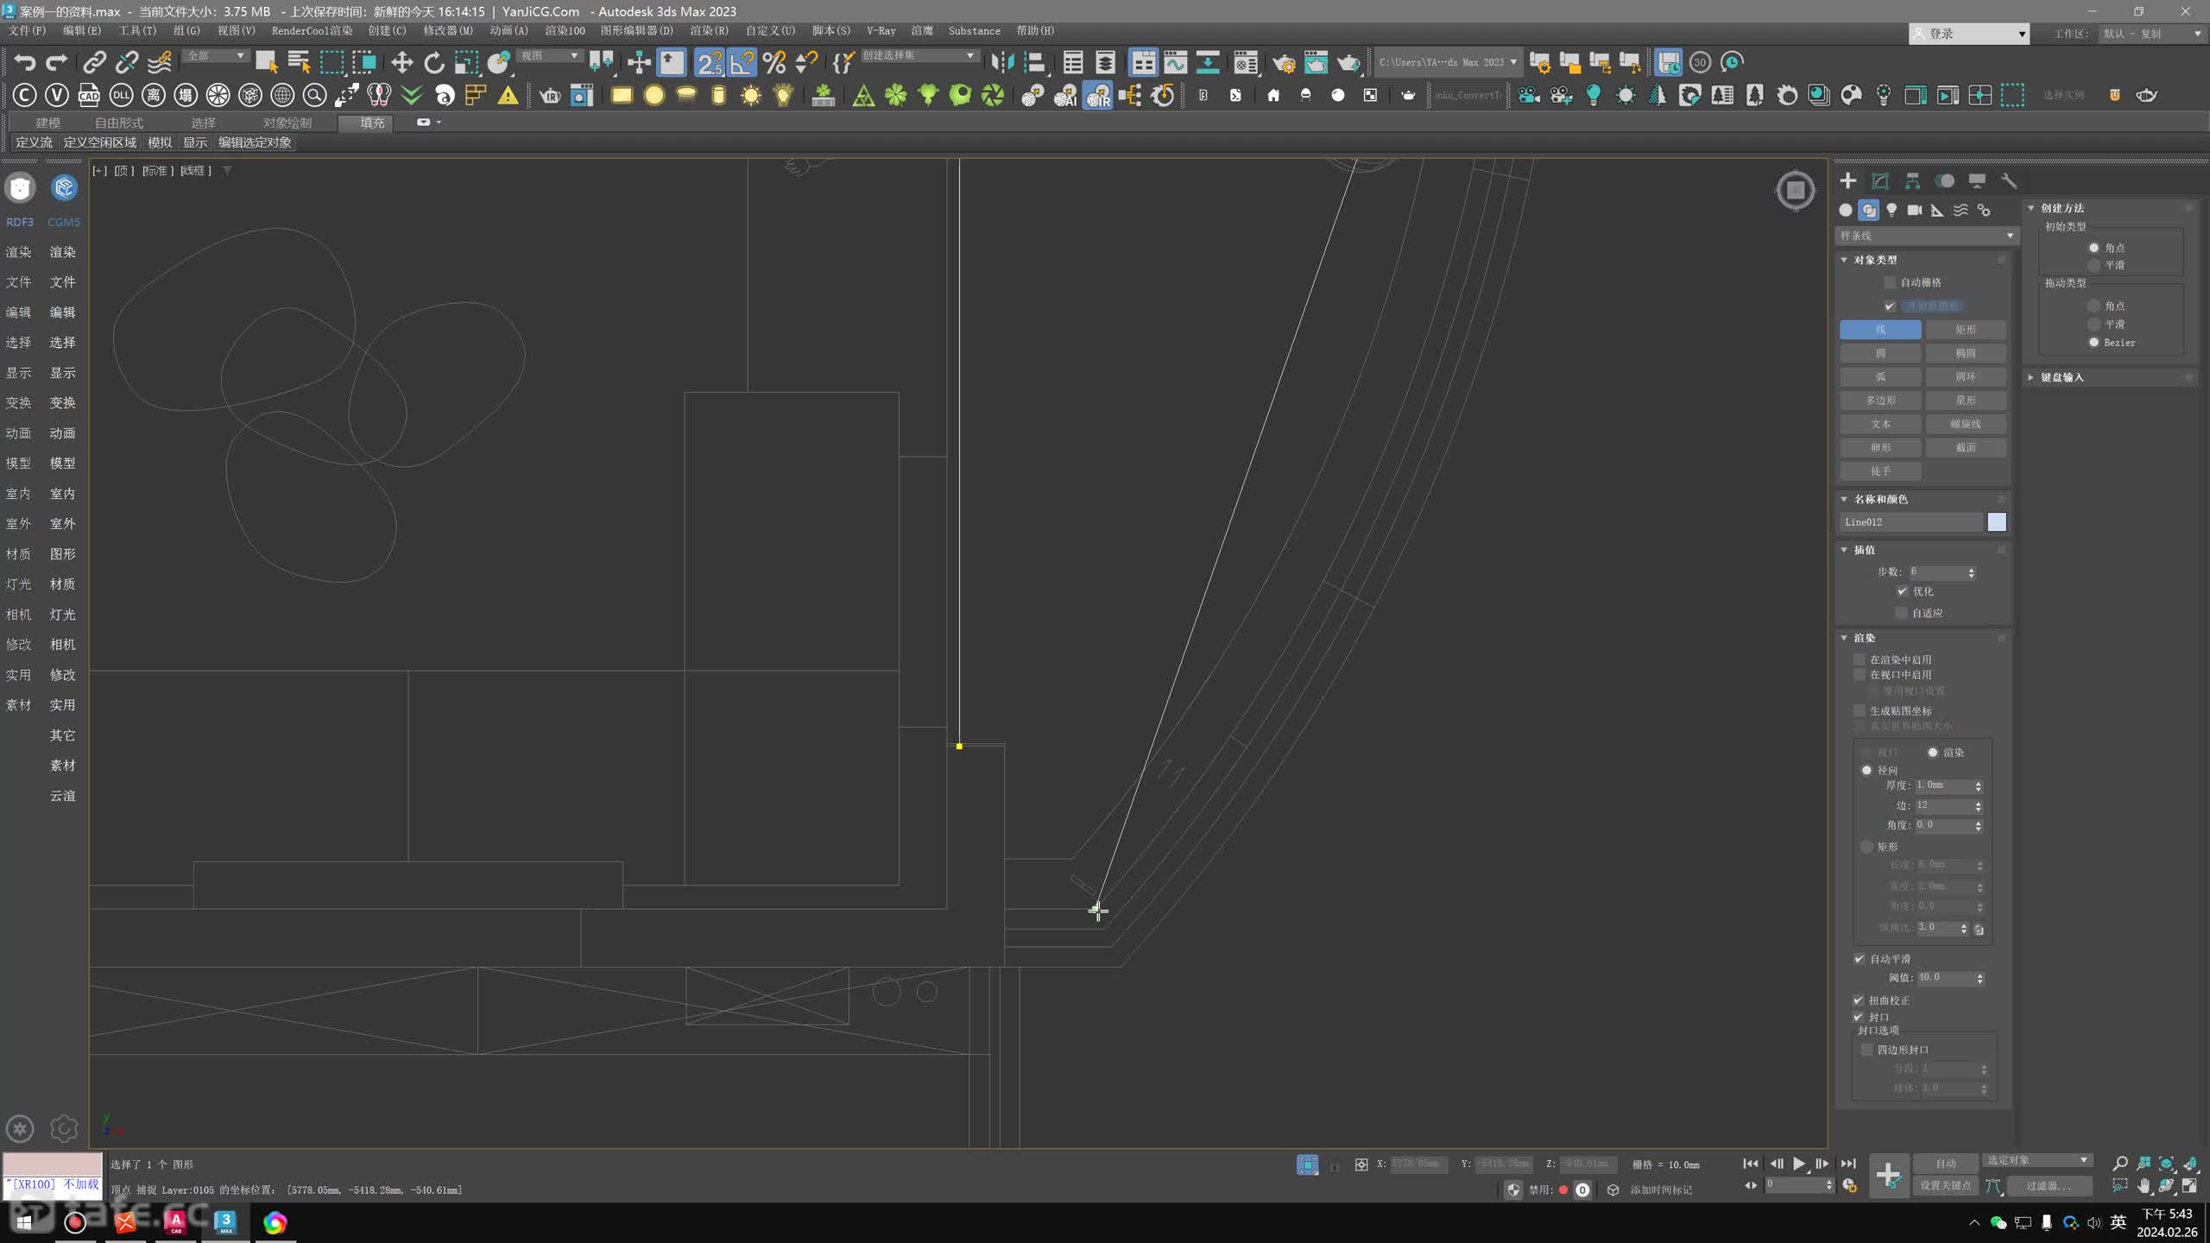Click the yellow warning triangle icon
The height and width of the screenshot is (1243, 2210).
pos(508,95)
